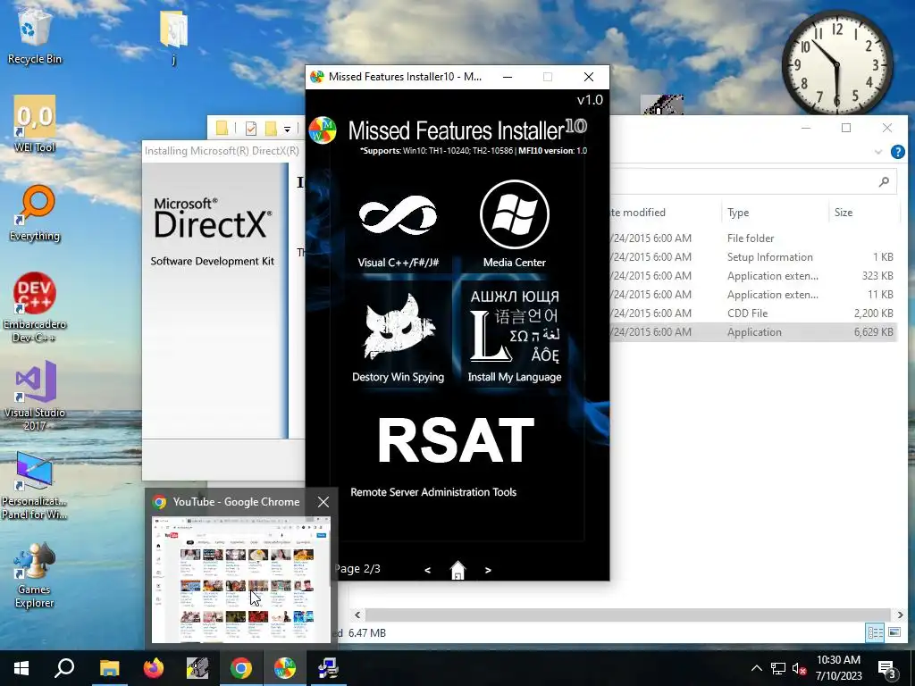Open Explorer help question mark
The image size is (915, 686).
[897, 152]
